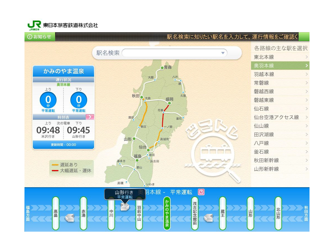Screen dimensions: 334x250
Task: Select 青森 station dot on the map
Action: [162, 68]
